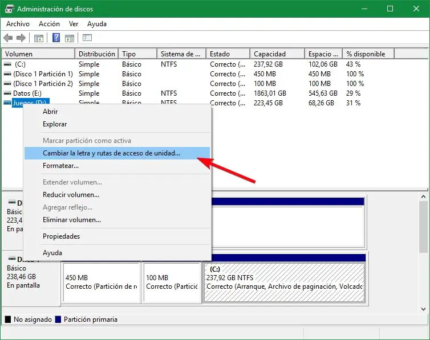Click the Forward arrow toolbar icon
This screenshot has width=430, height=340.
(x=21, y=38)
